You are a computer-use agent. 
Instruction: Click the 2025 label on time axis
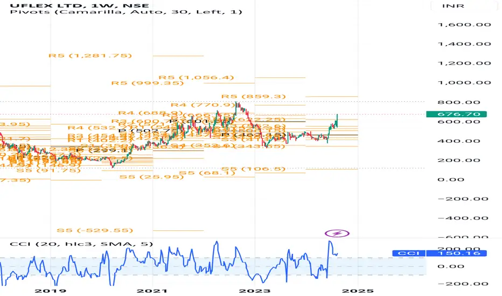(x=358, y=291)
